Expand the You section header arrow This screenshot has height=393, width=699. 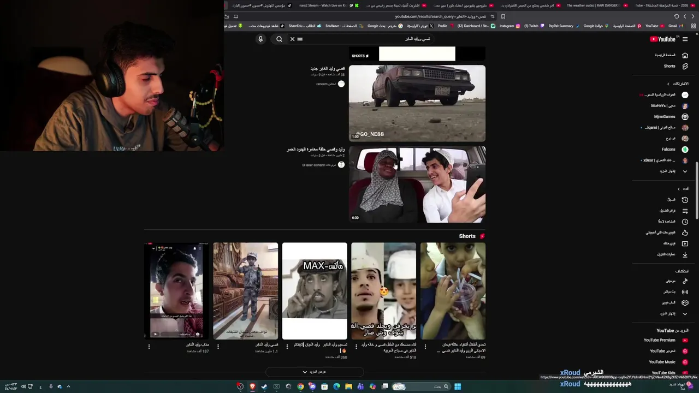[679, 188]
